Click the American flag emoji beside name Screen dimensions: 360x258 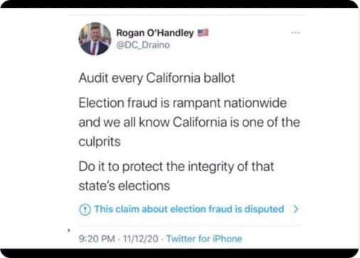coord(203,32)
